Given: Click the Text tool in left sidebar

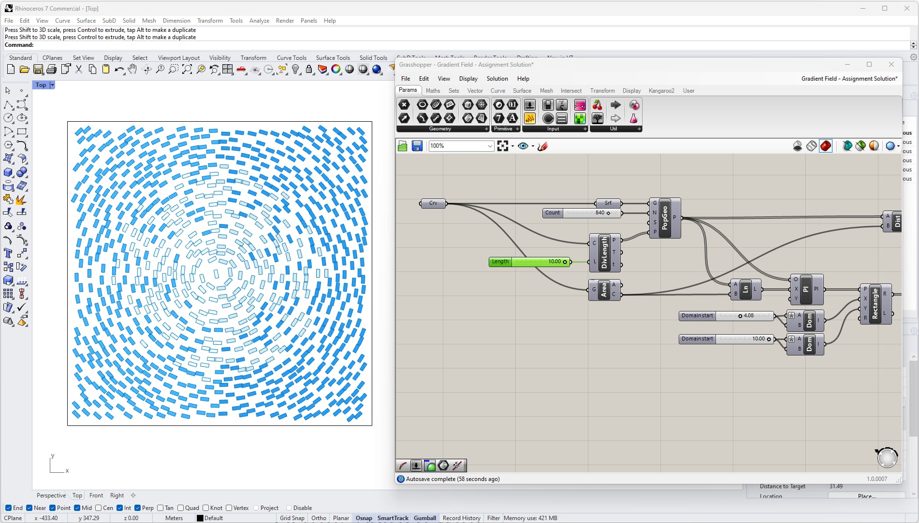Looking at the screenshot, I should pos(8,253).
